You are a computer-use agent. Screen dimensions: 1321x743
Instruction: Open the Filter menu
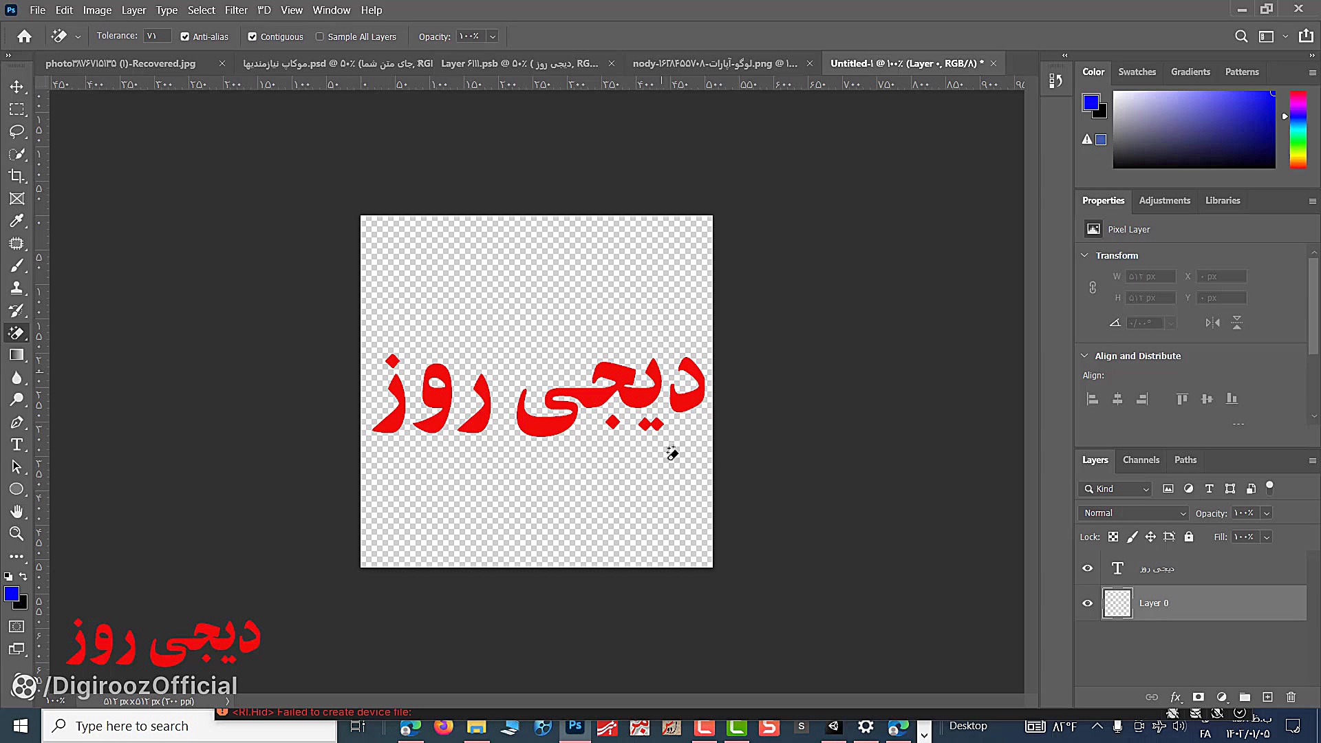click(x=236, y=10)
